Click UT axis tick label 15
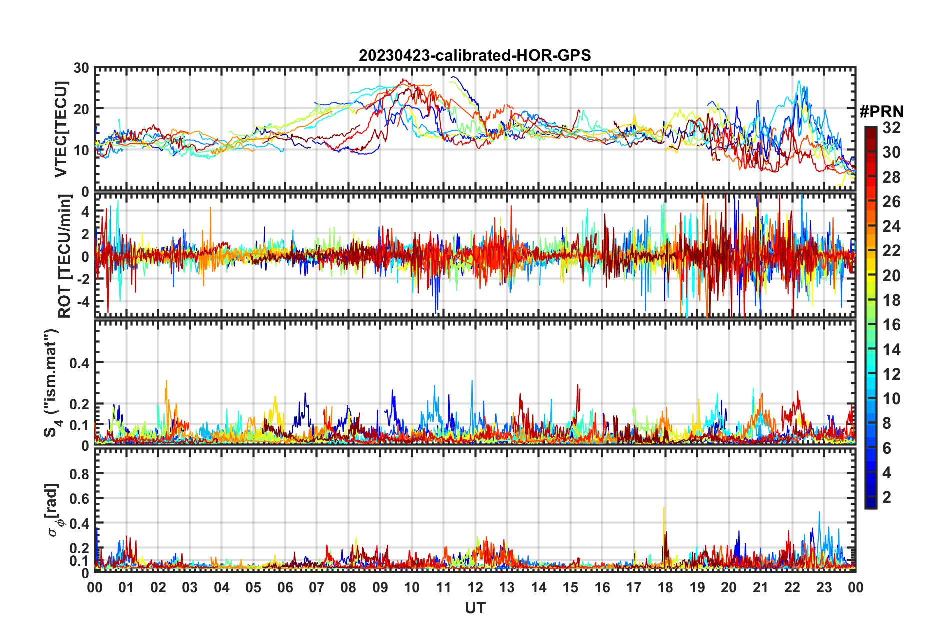Screen dimensions: 951x636 coord(570,587)
